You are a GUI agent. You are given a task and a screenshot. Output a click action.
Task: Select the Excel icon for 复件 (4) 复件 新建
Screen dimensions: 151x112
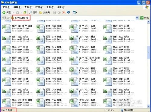point(7,28)
